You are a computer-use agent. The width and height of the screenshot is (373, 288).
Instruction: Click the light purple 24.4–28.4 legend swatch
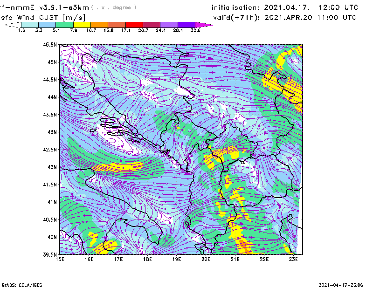[169, 25]
